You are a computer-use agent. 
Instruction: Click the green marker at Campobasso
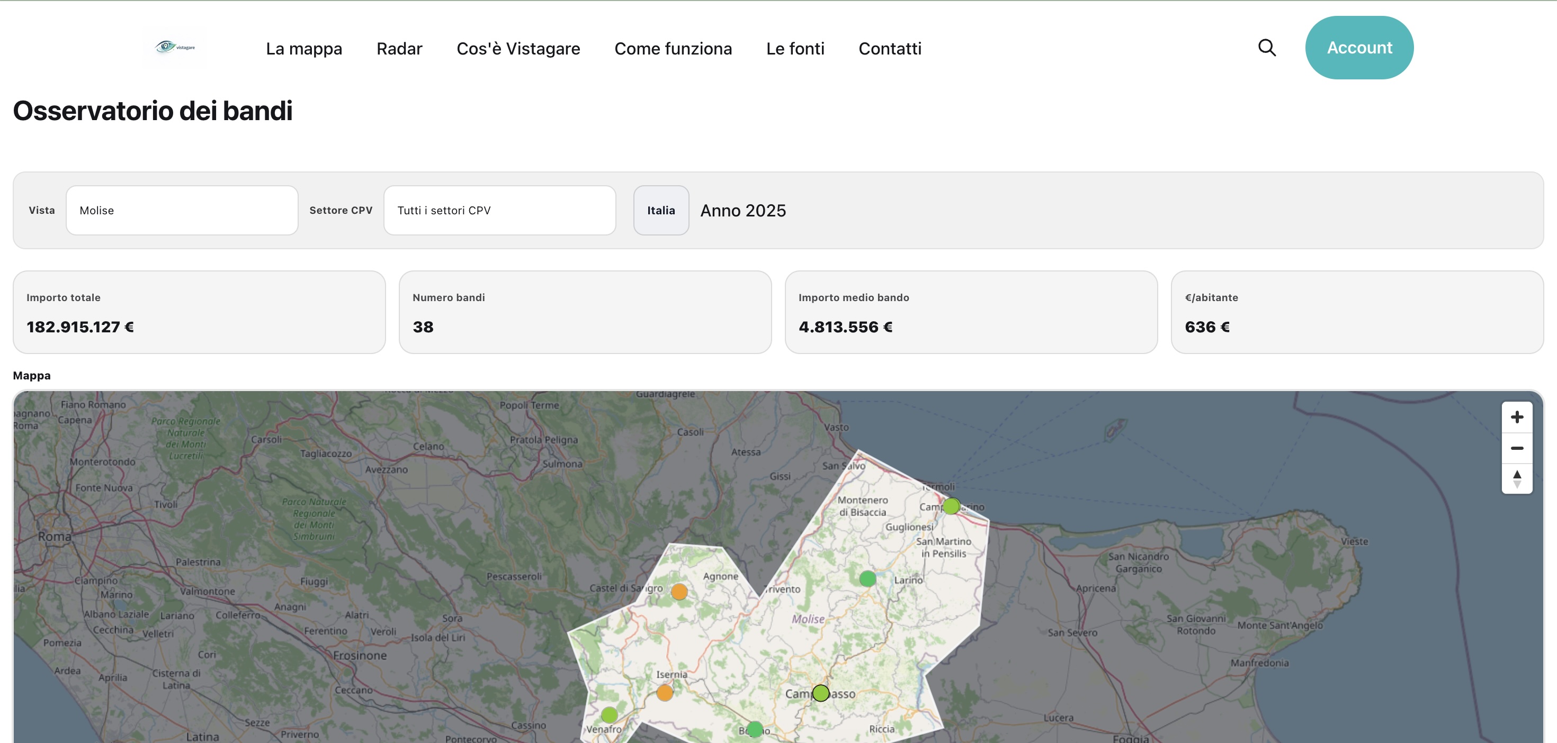(x=820, y=693)
